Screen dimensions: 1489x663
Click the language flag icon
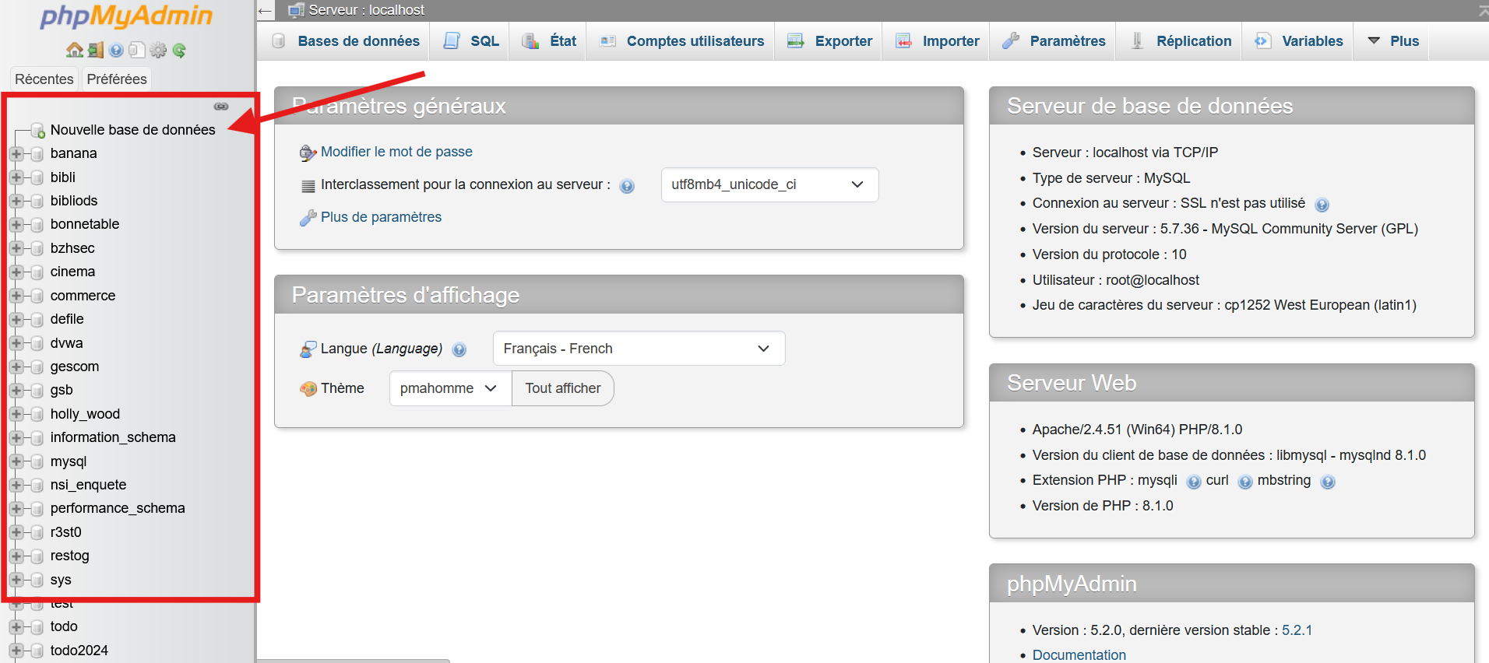click(308, 349)
